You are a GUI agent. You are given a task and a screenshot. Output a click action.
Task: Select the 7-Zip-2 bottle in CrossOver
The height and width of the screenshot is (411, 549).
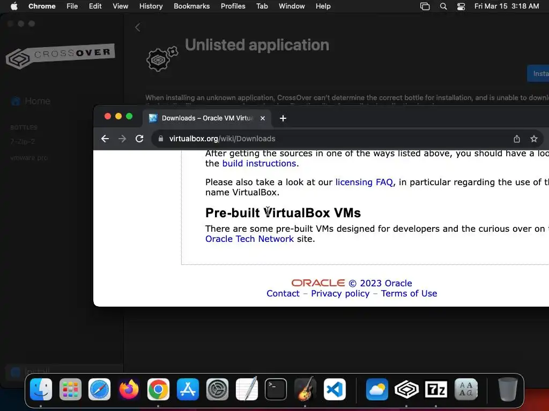click(x=23, y=141)
